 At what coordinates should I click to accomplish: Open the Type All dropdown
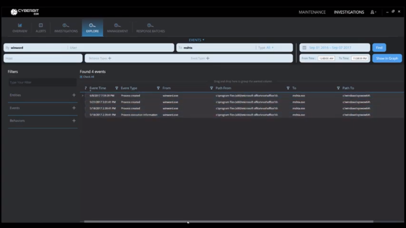pyautogui.click(x=266, y=48)
